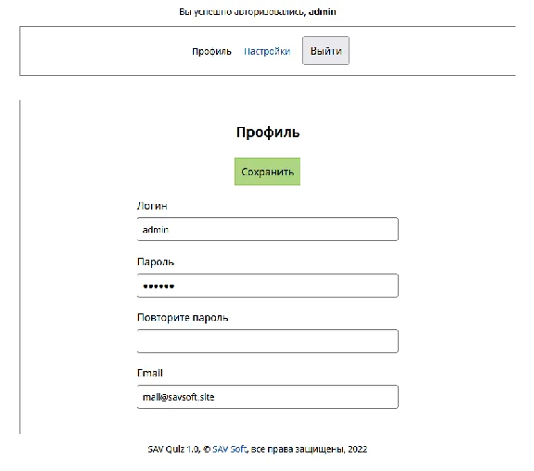Focus the Пароль field with dots
The image size is (534, 471).
(267, 286)
